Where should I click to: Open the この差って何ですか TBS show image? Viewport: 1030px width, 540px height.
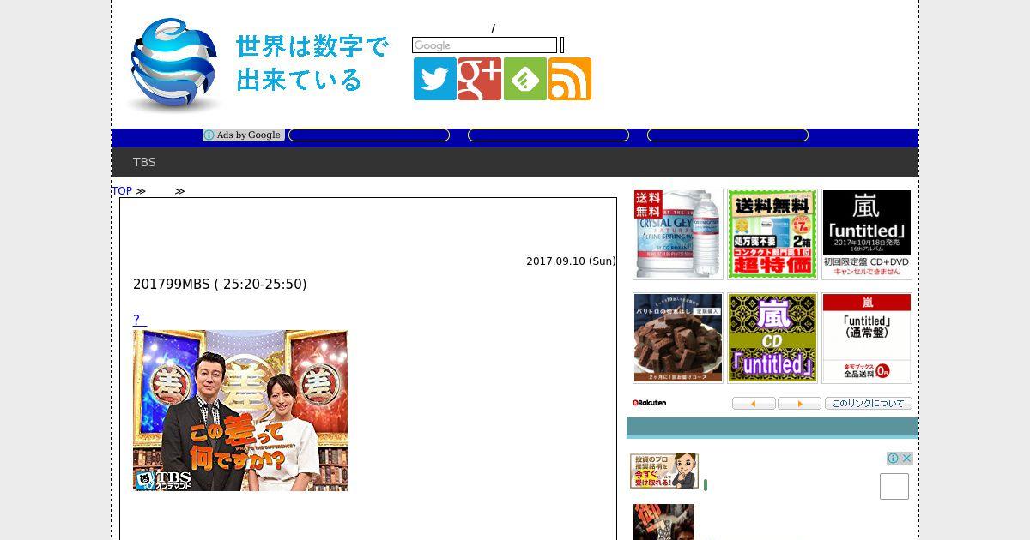pyautogui.click(x=240, y=411)
